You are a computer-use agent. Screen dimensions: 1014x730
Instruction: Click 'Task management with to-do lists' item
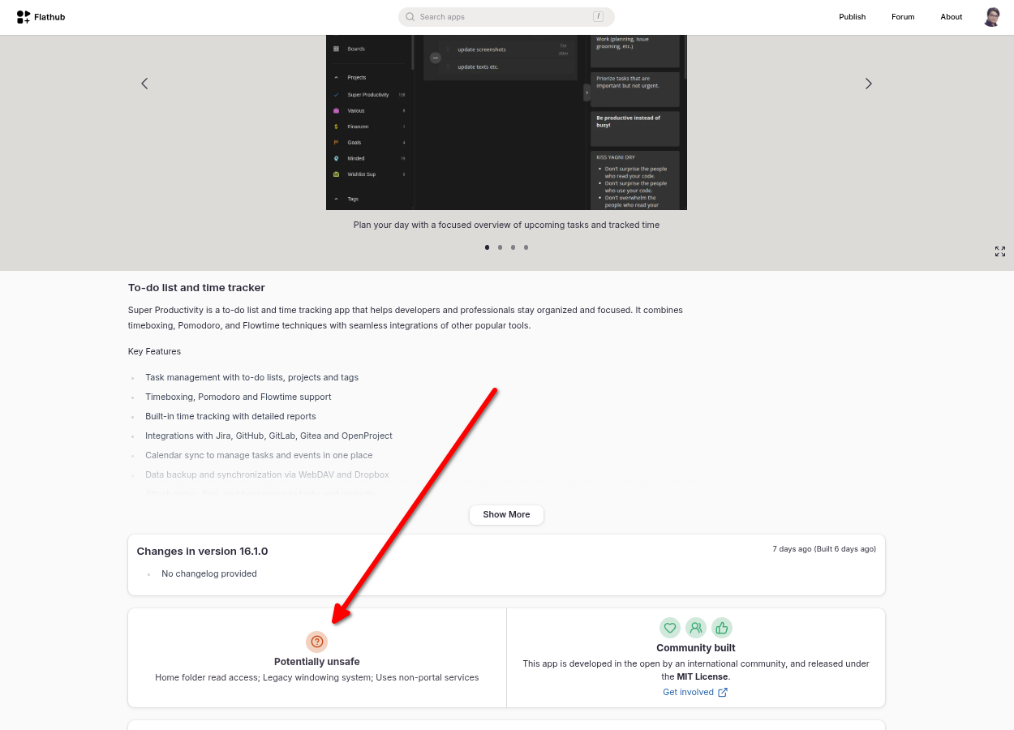251,377
